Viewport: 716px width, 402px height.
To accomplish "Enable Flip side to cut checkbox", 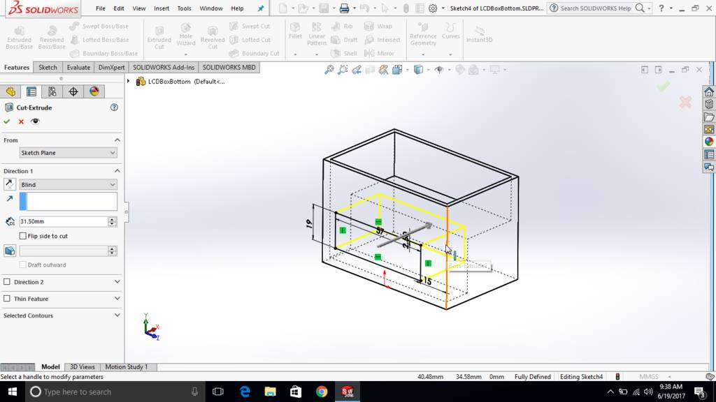I will (23, 236).
